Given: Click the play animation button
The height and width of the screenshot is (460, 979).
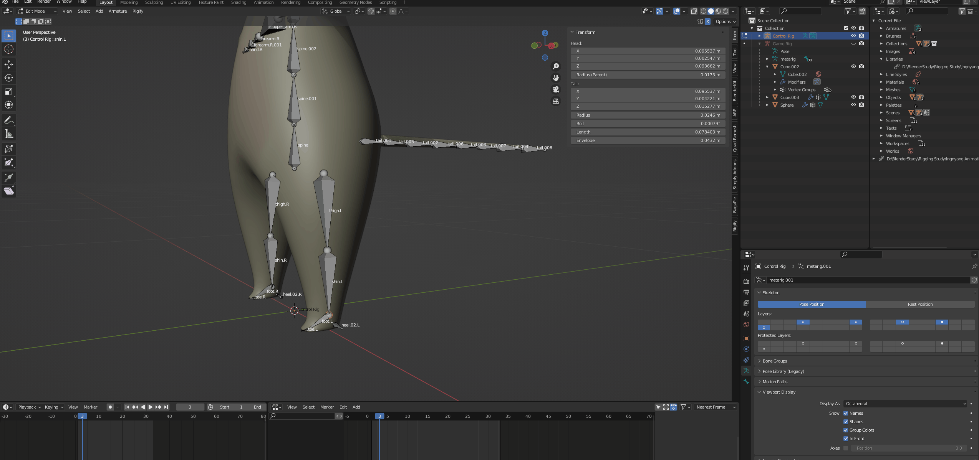Looking at the screenshot, I should click(150, 407).
